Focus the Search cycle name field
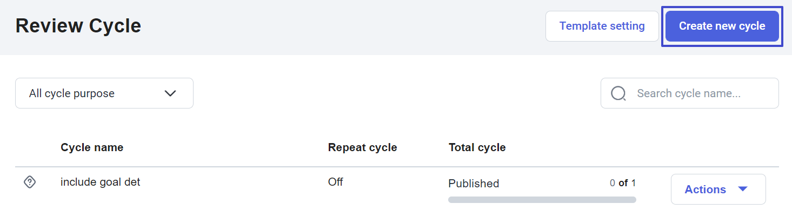Image resolution: width=792 pixels, height=210 pixels. point(689,93)
